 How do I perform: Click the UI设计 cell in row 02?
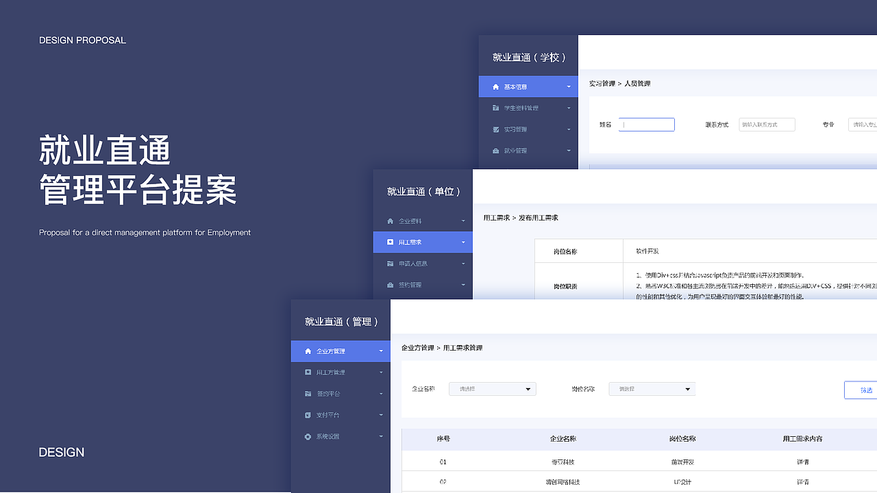[x=682, y=482]
